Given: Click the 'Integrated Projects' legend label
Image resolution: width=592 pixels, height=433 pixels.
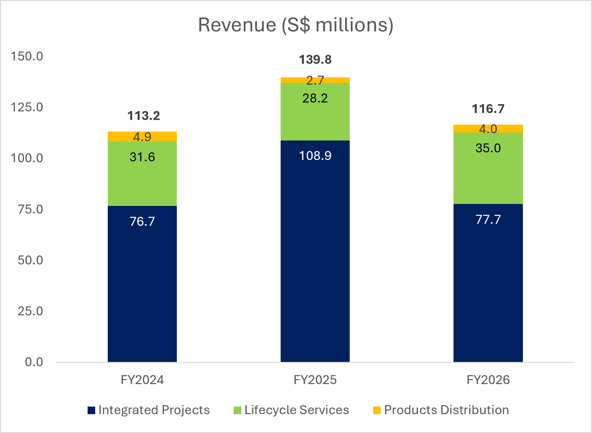Looking at the screenshot, I should tap(154, 410).
